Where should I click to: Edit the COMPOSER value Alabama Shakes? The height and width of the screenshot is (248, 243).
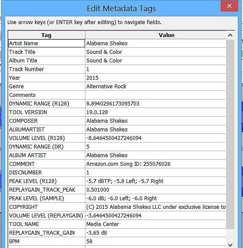156,121
